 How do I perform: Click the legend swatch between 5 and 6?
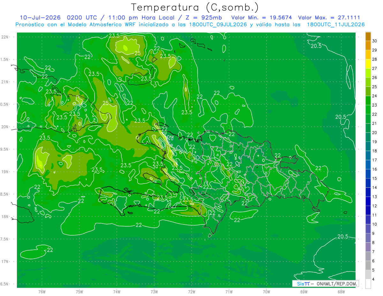point(368,265)
